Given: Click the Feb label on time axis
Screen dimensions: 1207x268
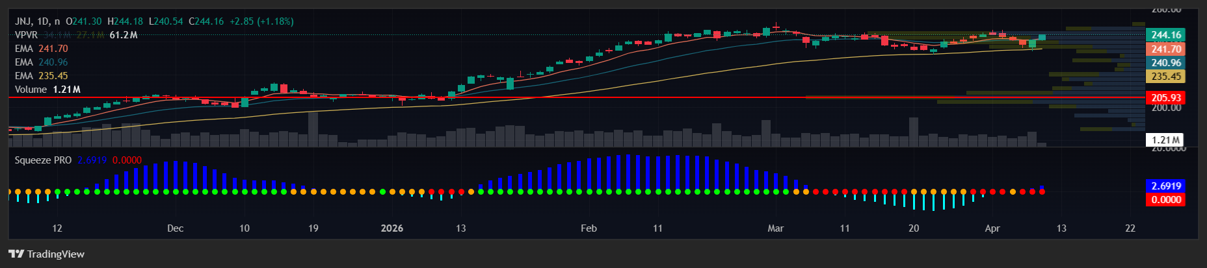Looking at the screenshot, I should coord(589,228).
